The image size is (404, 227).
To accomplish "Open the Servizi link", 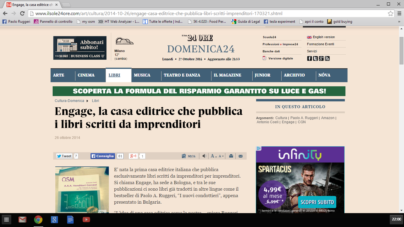I will point(312,51).
